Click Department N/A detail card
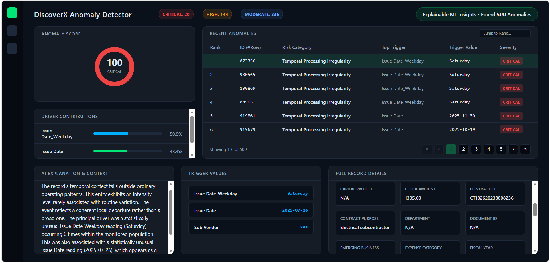The image size is (550, 263). (x=430, y=223)
